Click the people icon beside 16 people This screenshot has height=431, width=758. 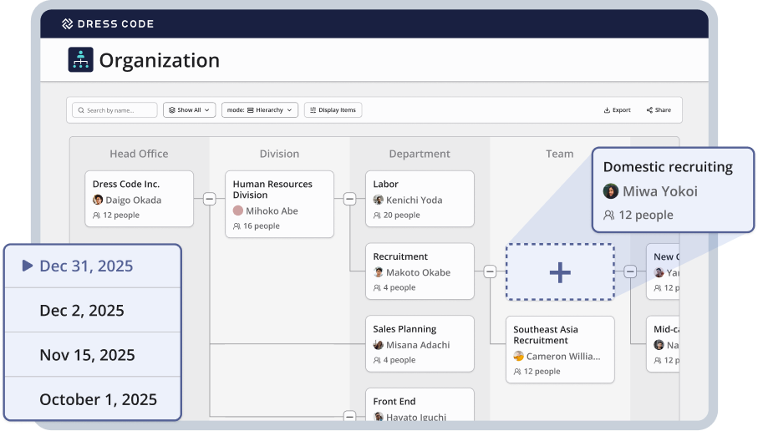237,226
